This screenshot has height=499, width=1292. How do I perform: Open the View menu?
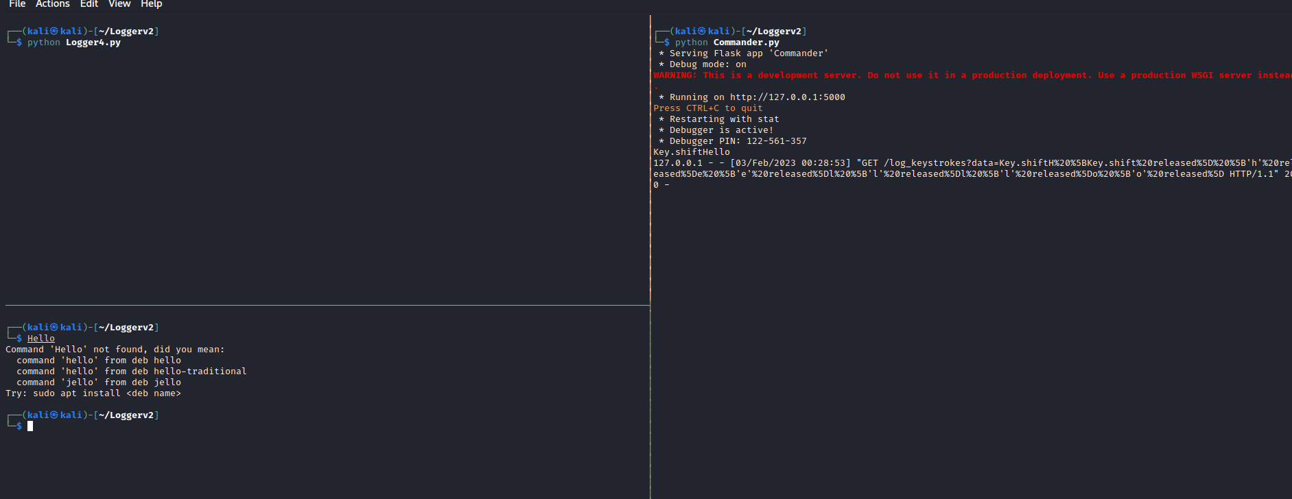[x=119, y=4]
